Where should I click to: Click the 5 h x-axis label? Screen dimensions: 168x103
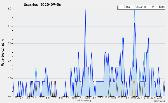point(41,97)
